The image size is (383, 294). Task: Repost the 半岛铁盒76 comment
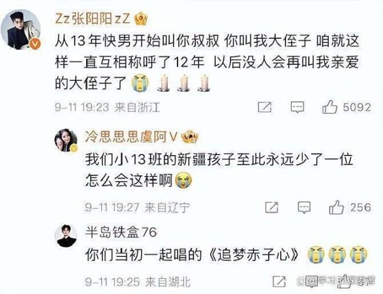(x=279, y=281)
